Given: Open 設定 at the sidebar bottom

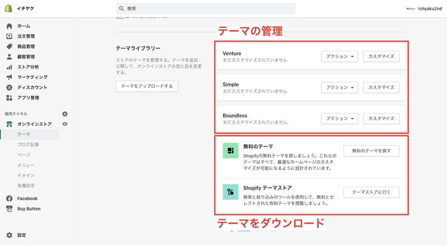Looking at the screenshot, I should [x=22, y=235].
